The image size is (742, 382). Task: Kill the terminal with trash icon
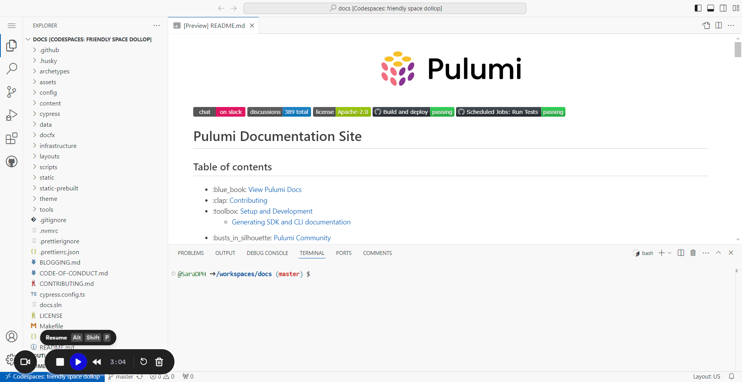[x=693, y=253]
